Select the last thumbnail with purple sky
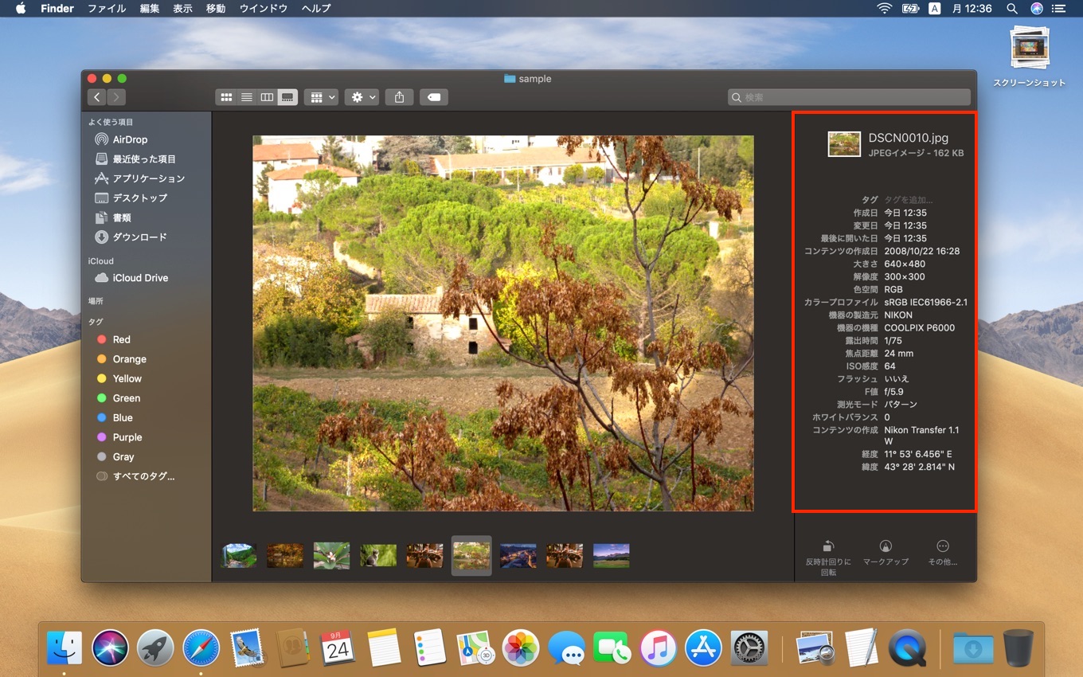The height and width of the screenshot is (677, 1083). click(x=611, y=555)
